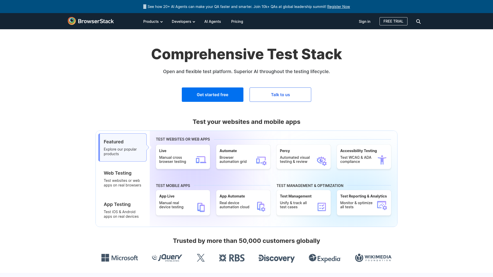The height and width of the screenshot is (277, 493).
Task: Open the AI Agents menu item
Action: pos(212,22)
